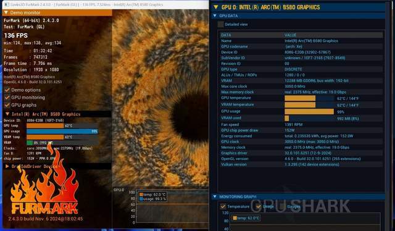Toggle the Usage graph checkbox
This screenshot has height=231, width=395.
pyautogui.click(x=259, y=206)
